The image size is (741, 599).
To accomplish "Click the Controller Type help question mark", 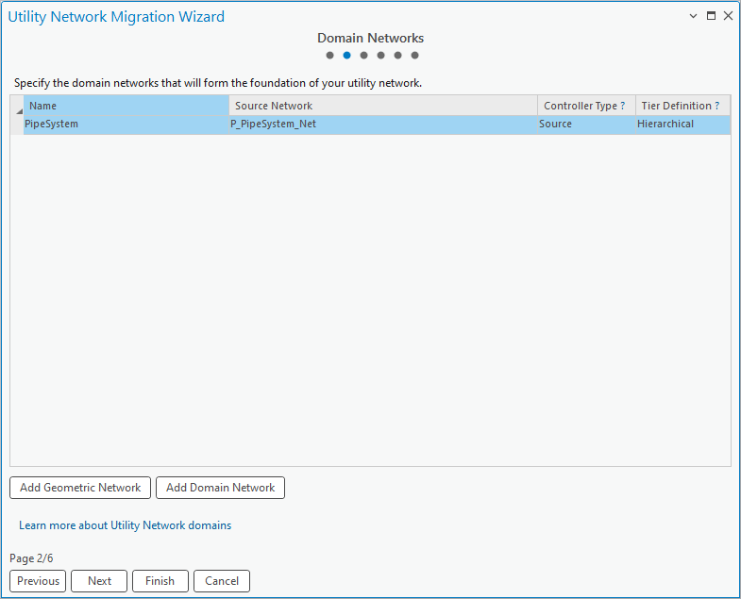I will click(622, 106).
